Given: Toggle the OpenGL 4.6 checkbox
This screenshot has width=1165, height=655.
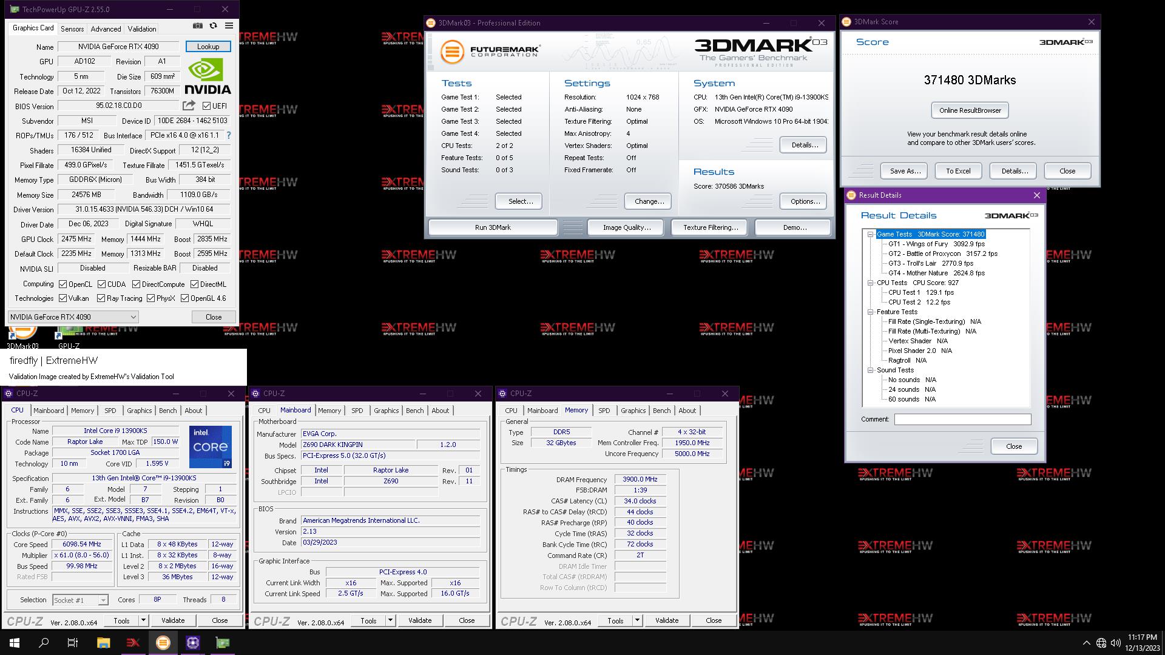Looking at the screenshot, I should point(184,298).
